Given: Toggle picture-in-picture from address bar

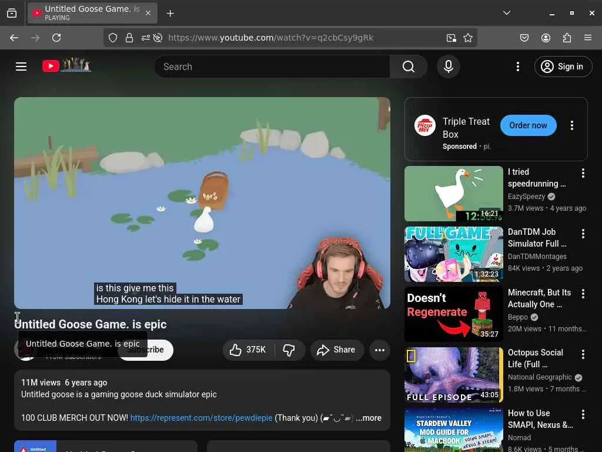Looking at the screenshot, I should [x=451, y=38].
